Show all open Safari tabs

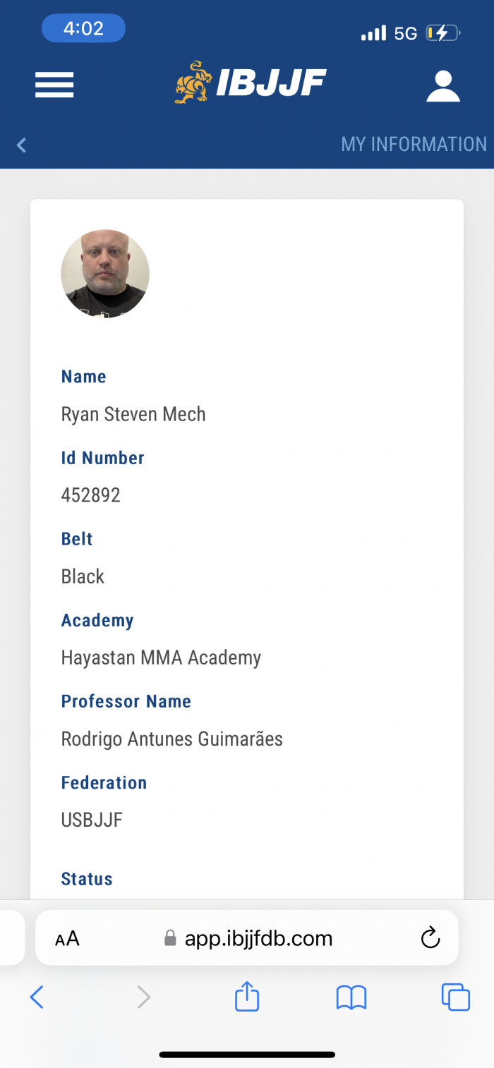pyautogui.click(x=455, y=997)
